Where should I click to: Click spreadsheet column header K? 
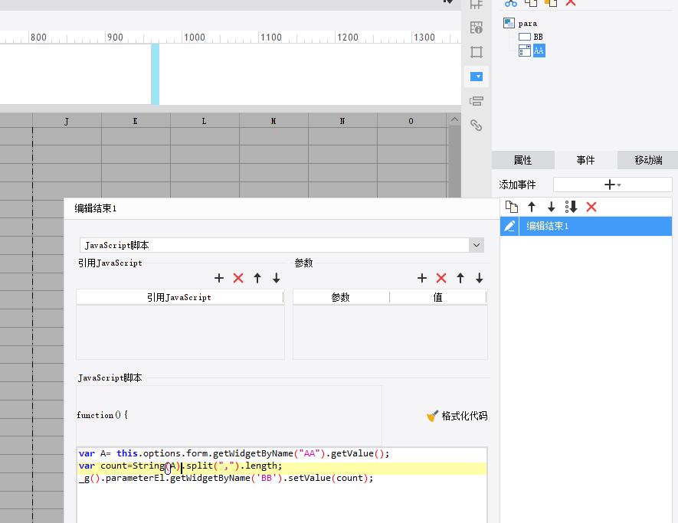pos(136,120)
